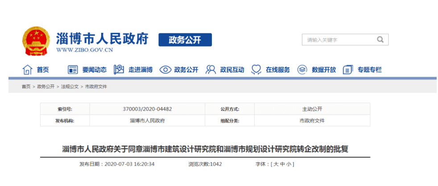Open the 政务公开 navigation menu item

(186, 70)
